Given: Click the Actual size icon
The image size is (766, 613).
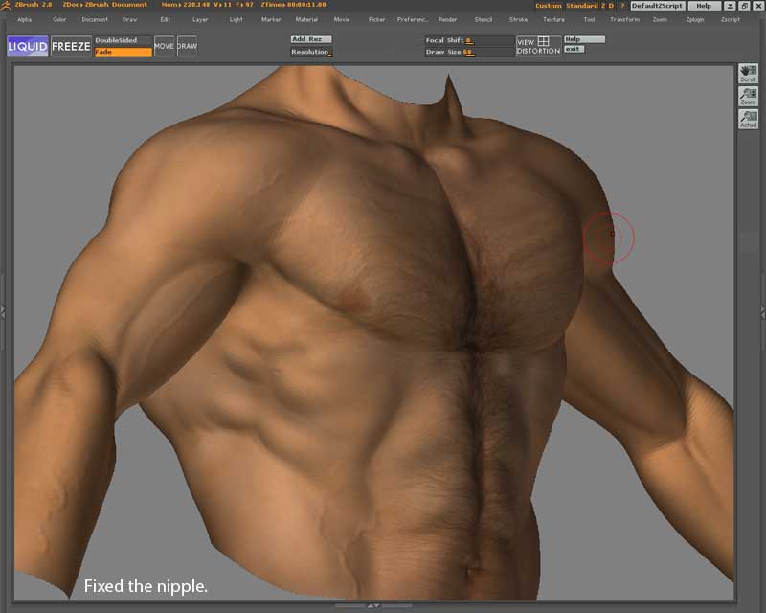Looking at the screenshot, I should (x=748, y=119).
